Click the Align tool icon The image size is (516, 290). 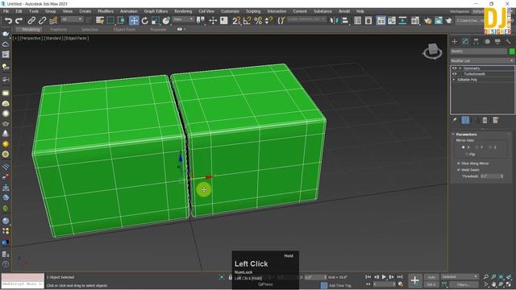pos(344,21)
